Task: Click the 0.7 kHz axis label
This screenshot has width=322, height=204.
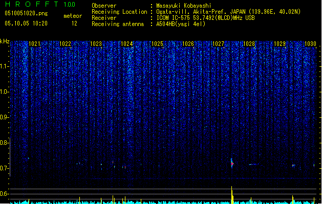Action: (x=4, y=168)
